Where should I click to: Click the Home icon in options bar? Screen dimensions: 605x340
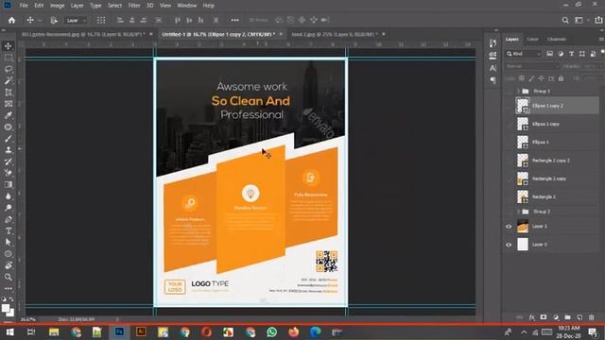(x=11, y=20)
